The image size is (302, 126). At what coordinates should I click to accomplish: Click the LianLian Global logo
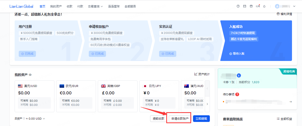[21, 6]
